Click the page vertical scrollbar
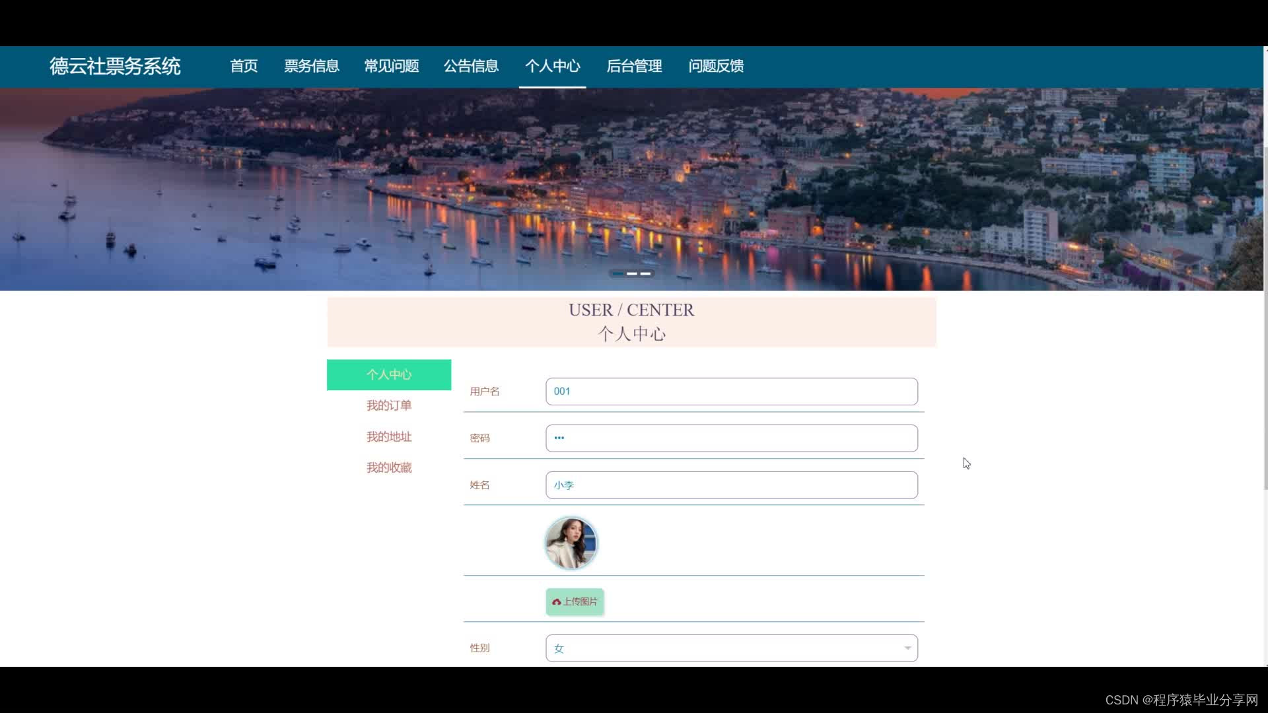Screen dimensions: 1268x713 coord(1265,317)
